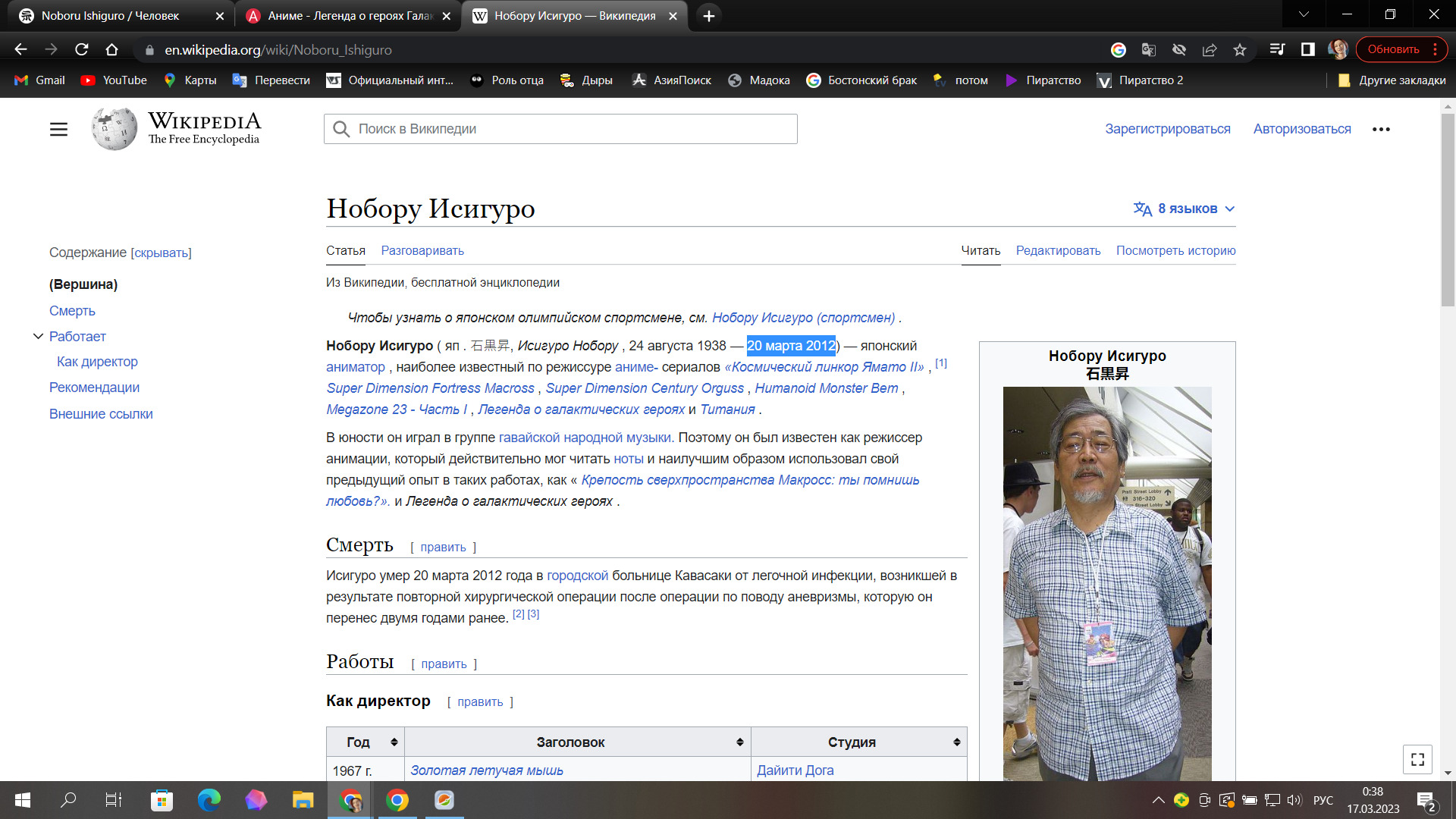The image size is (1456, 819).
Task: Switch to the Разговаривать tab
Action: [x=422, y=251]
